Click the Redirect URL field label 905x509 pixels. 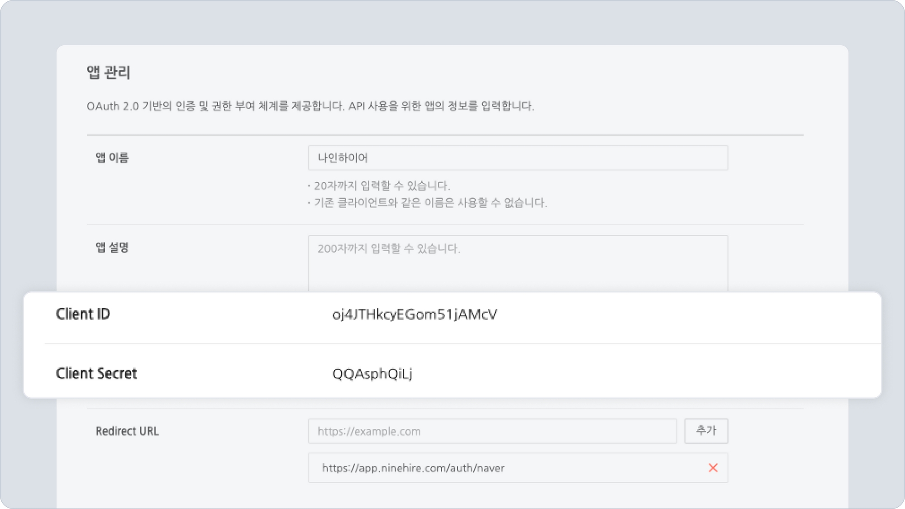point(127,431)
